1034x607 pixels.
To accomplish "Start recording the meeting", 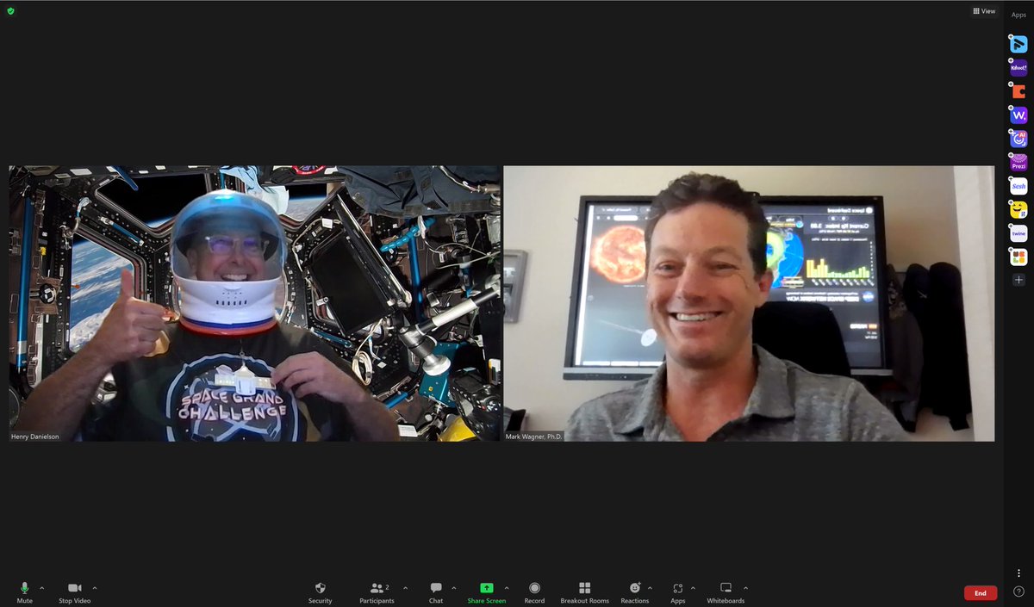I will 534,592.
